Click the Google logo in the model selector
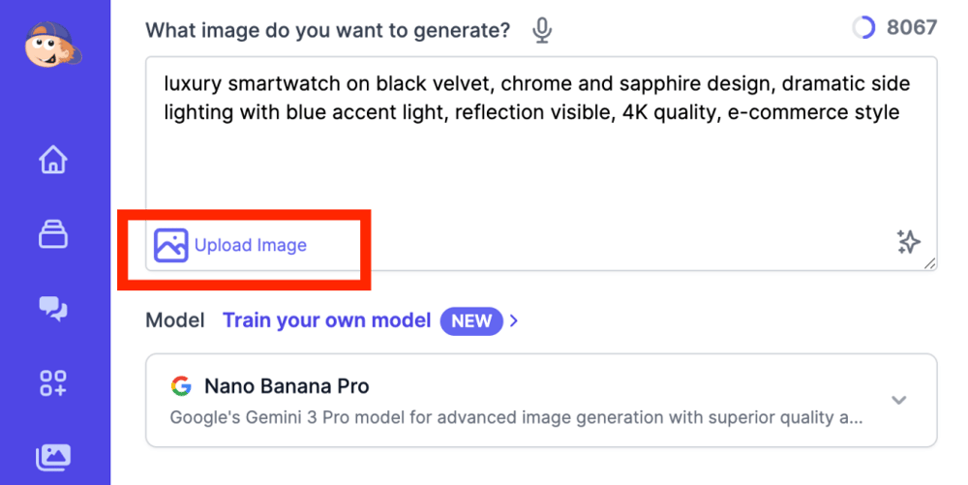 [181, 386]
